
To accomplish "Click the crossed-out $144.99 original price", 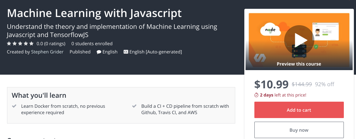I will pos(302,84).
